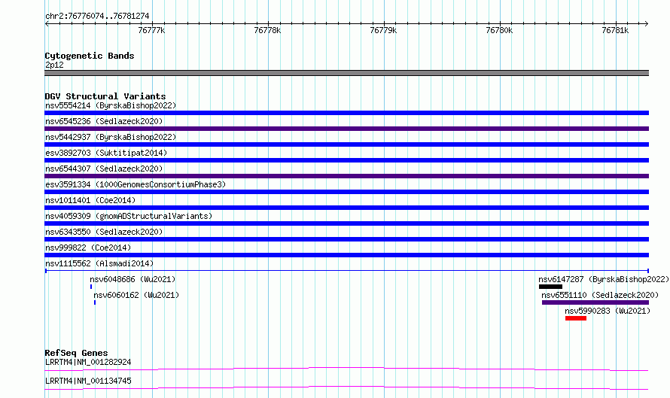Select the small blue tick under nsv6060162
670x398 pixels.
coord(95,302)
